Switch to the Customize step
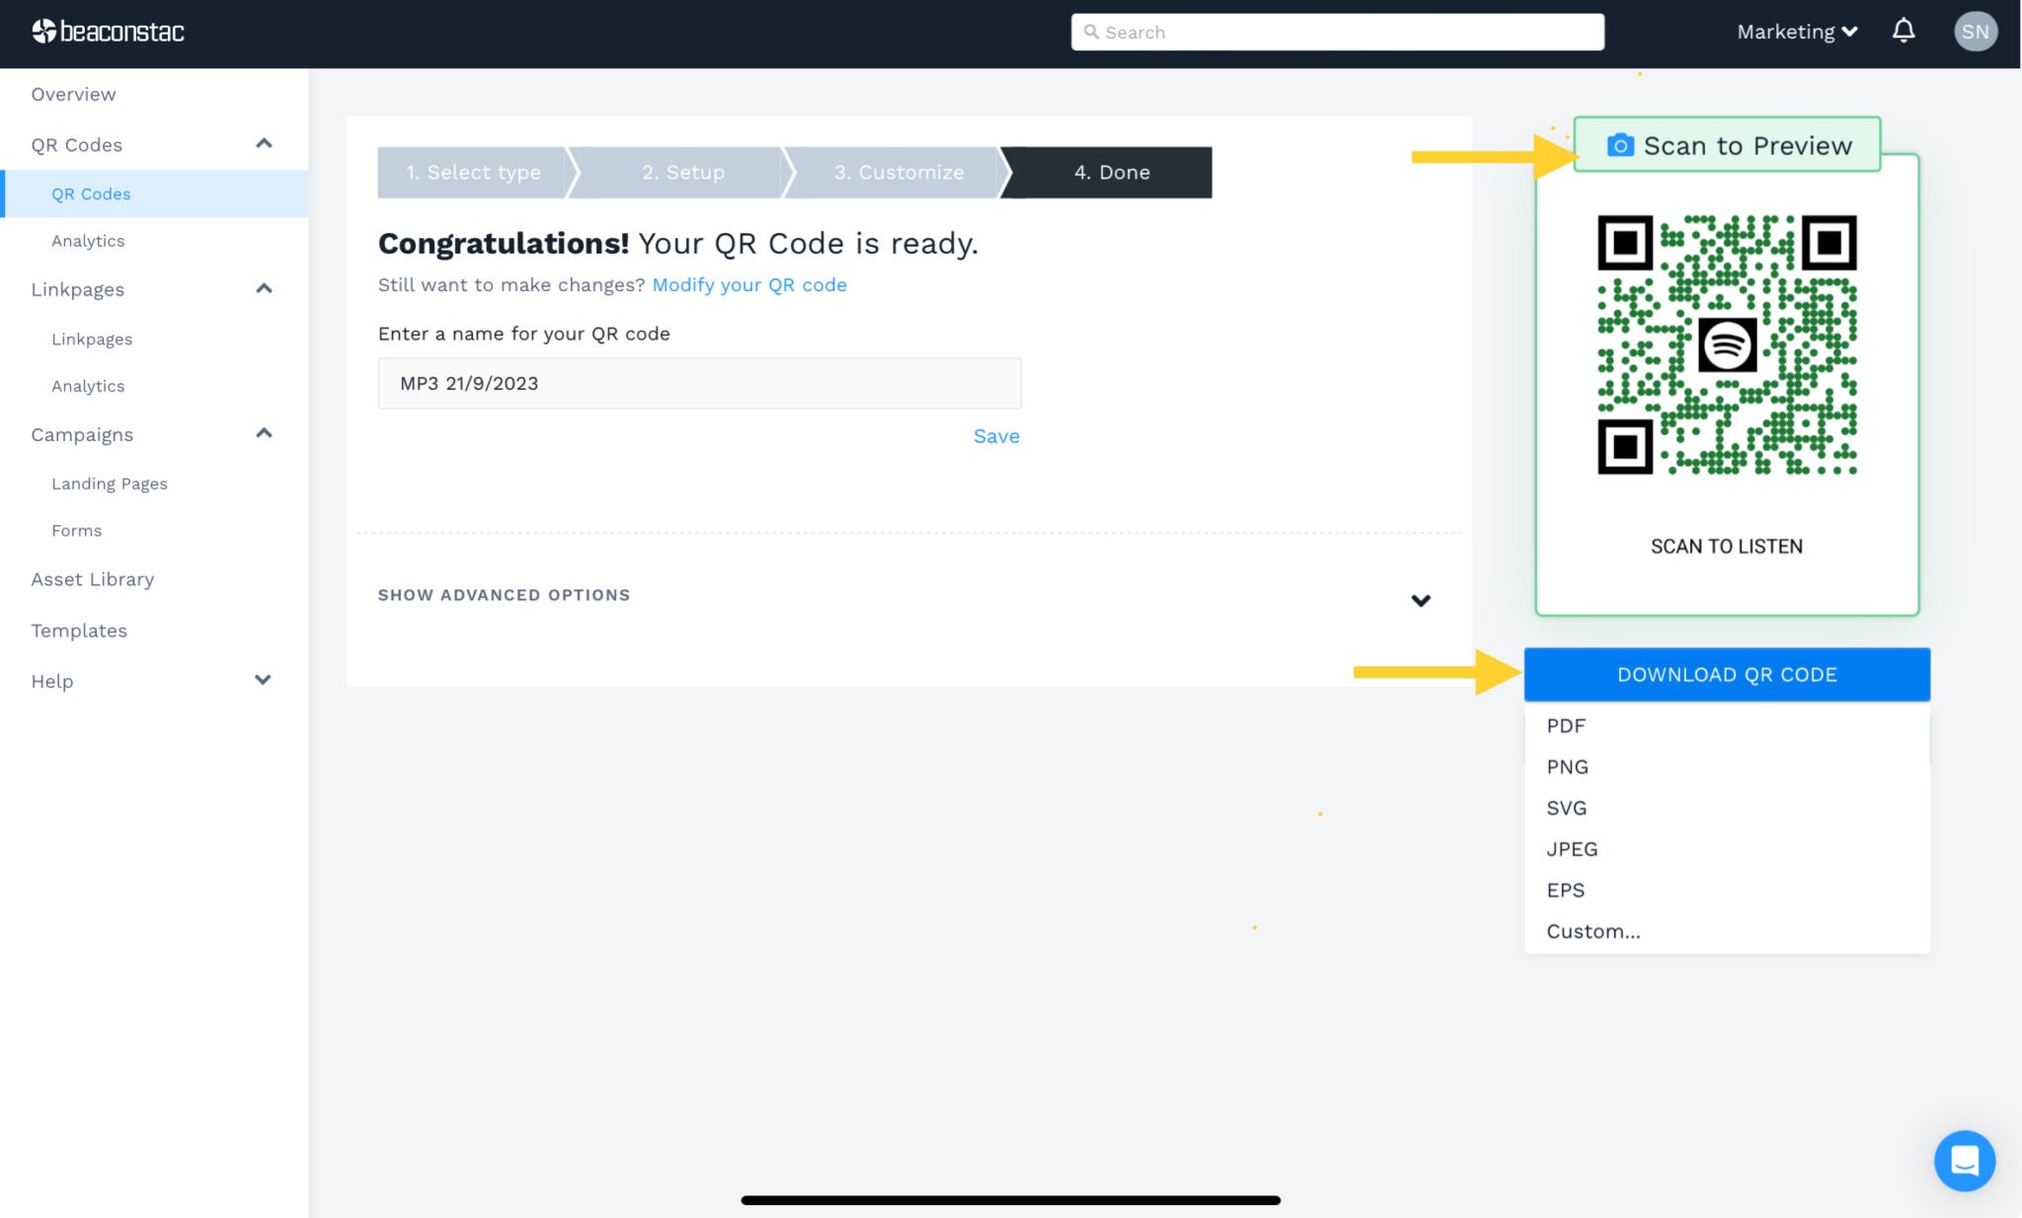 click(x=898, y=172)
